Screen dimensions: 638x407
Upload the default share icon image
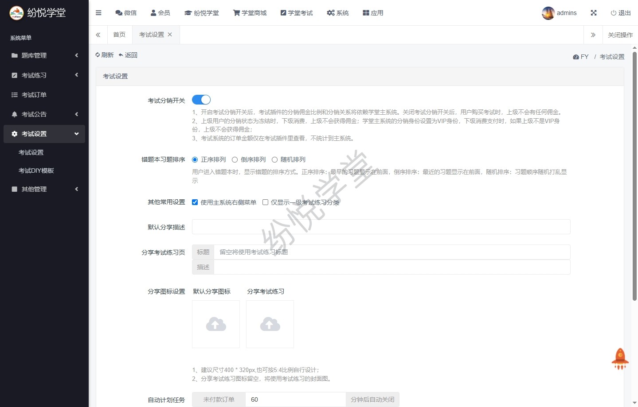coord(216,324)
